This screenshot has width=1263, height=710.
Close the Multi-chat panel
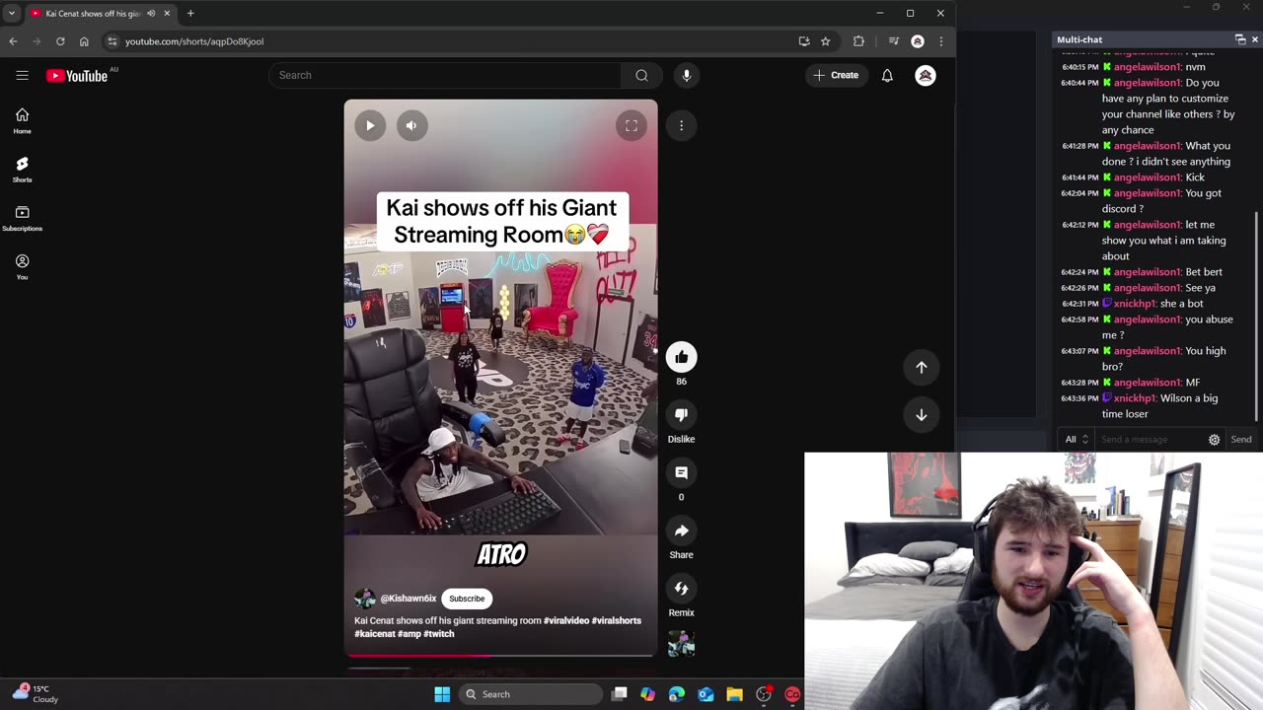(1255, 39)
